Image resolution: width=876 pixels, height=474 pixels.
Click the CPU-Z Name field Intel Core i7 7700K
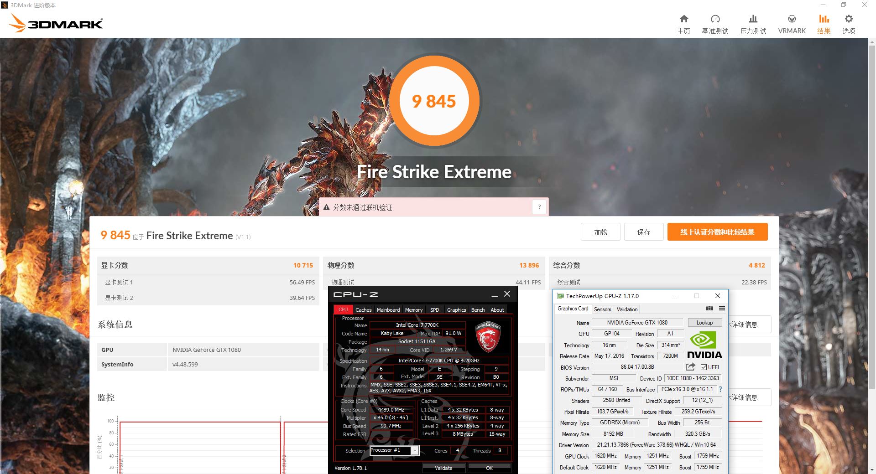(x=417, y=325)
